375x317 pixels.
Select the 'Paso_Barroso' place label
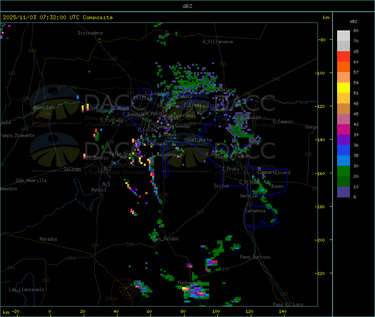click(x=255, y=257)
